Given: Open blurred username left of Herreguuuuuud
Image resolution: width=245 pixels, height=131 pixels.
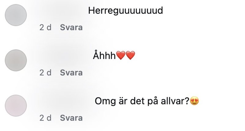Looking at the screenshot, I should [62, 11].
